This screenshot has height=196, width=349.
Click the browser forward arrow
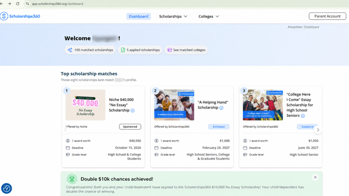pos(9,3)
